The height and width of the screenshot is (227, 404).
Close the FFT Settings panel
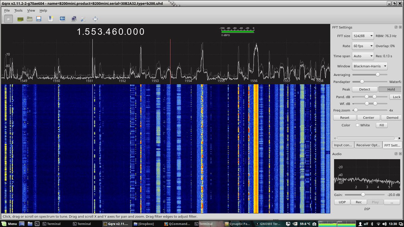(400, 27)
